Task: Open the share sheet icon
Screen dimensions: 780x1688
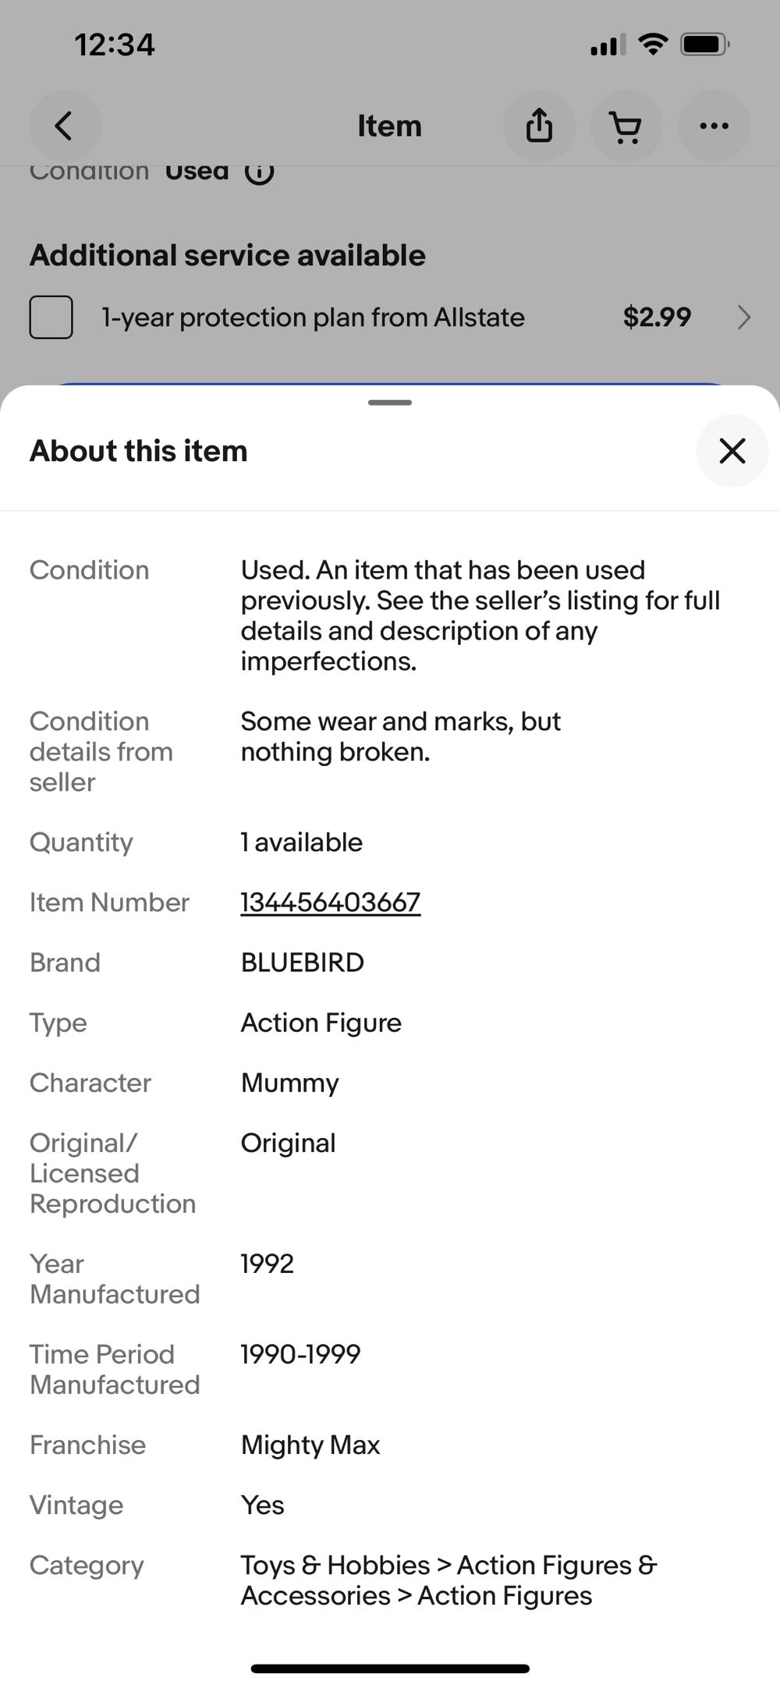Action: pyautogui.click(x=539, y=126)
